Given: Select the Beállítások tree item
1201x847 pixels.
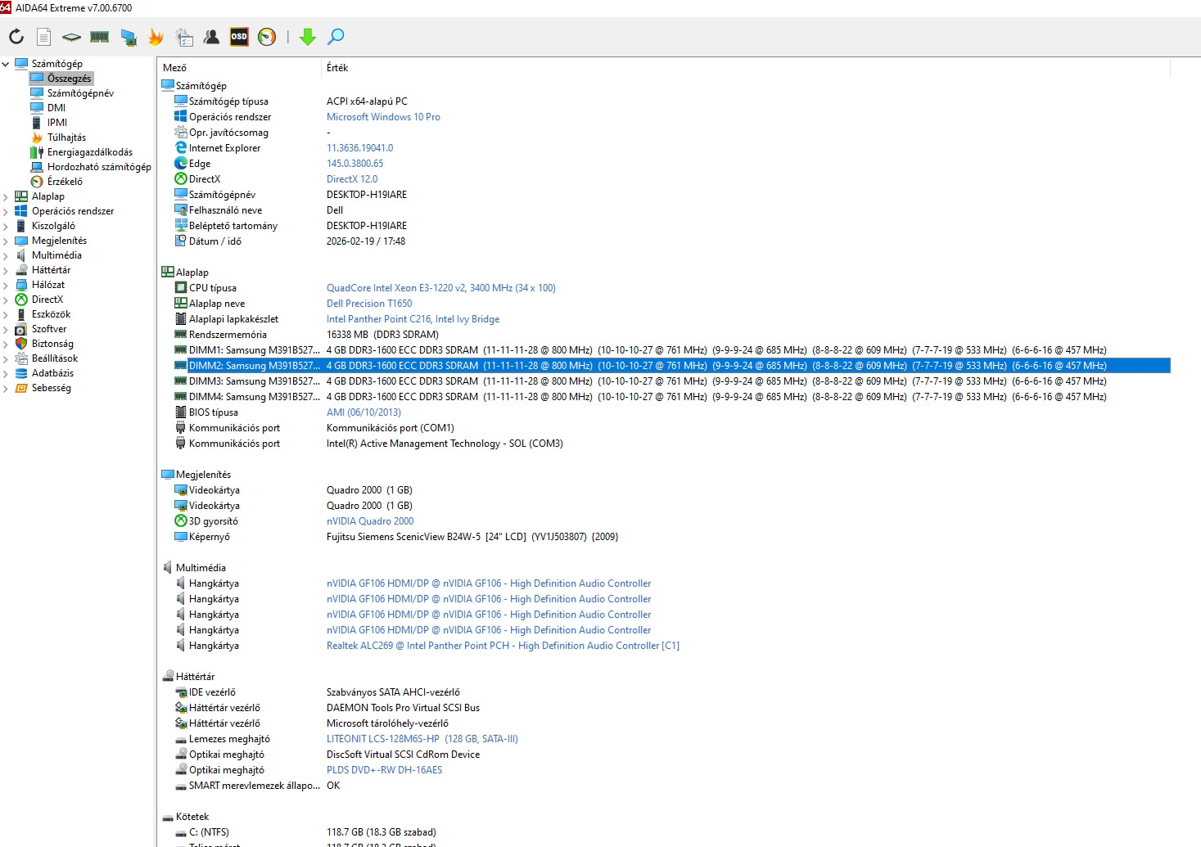Looking at the screenshot, I should [x=55, y=358].
